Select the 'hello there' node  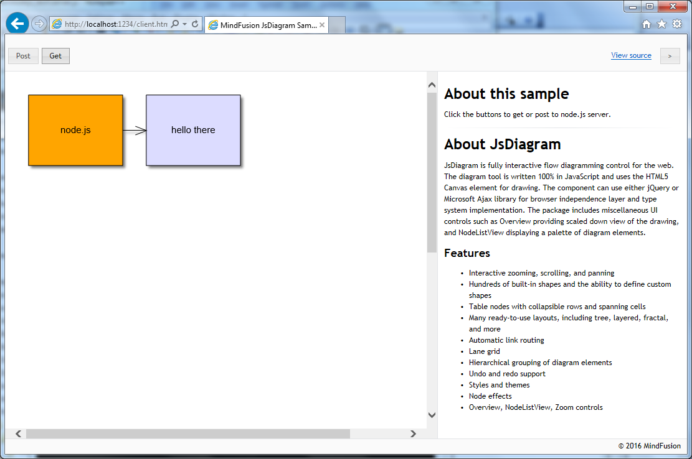coord(192,130)
